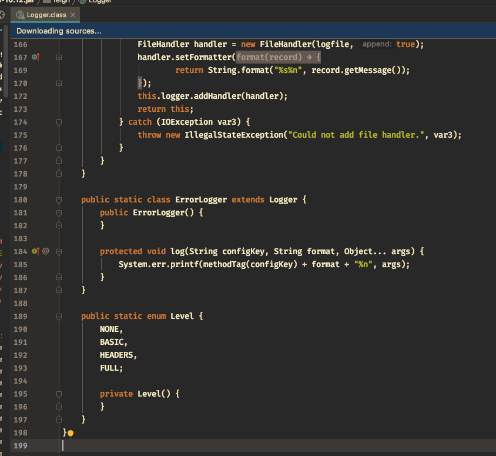This screenshot has width=496, height=456.
Task: Click the NONE enum constant
Action: 109,329
